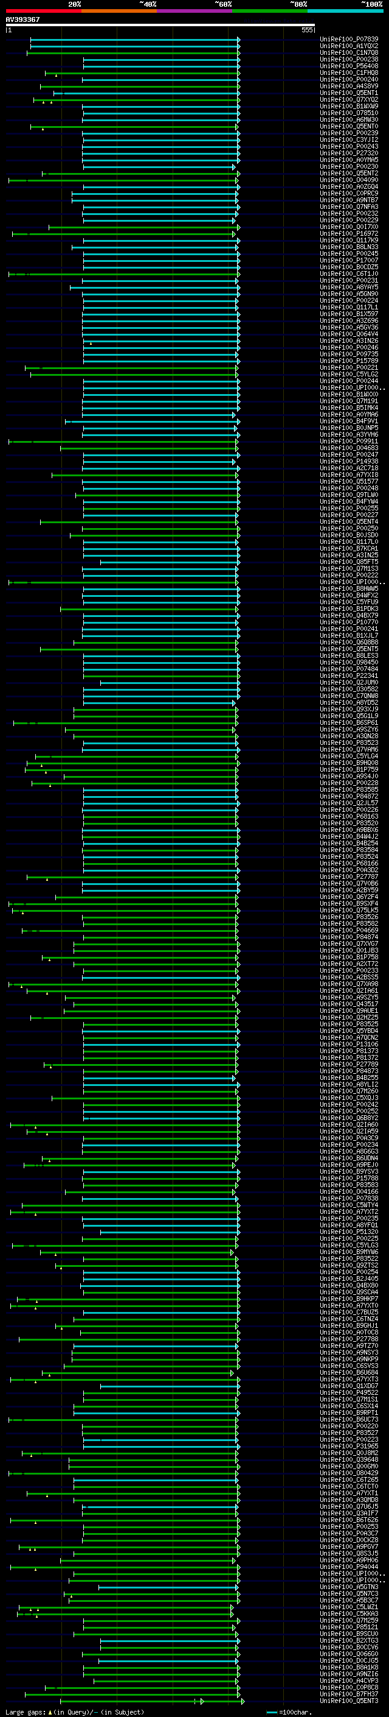Select the UniRef100_B9RPT1 label

tap(349, 1412)
